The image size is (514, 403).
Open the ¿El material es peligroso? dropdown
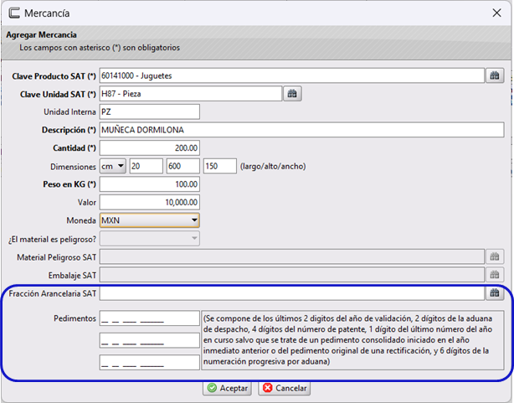(x=150, y=239)
